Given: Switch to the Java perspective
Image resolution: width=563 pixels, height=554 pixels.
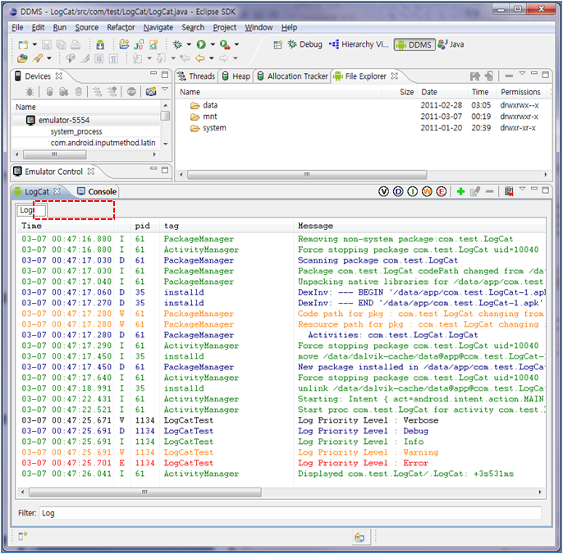Looking at the screenshot, I should (451, 44).
